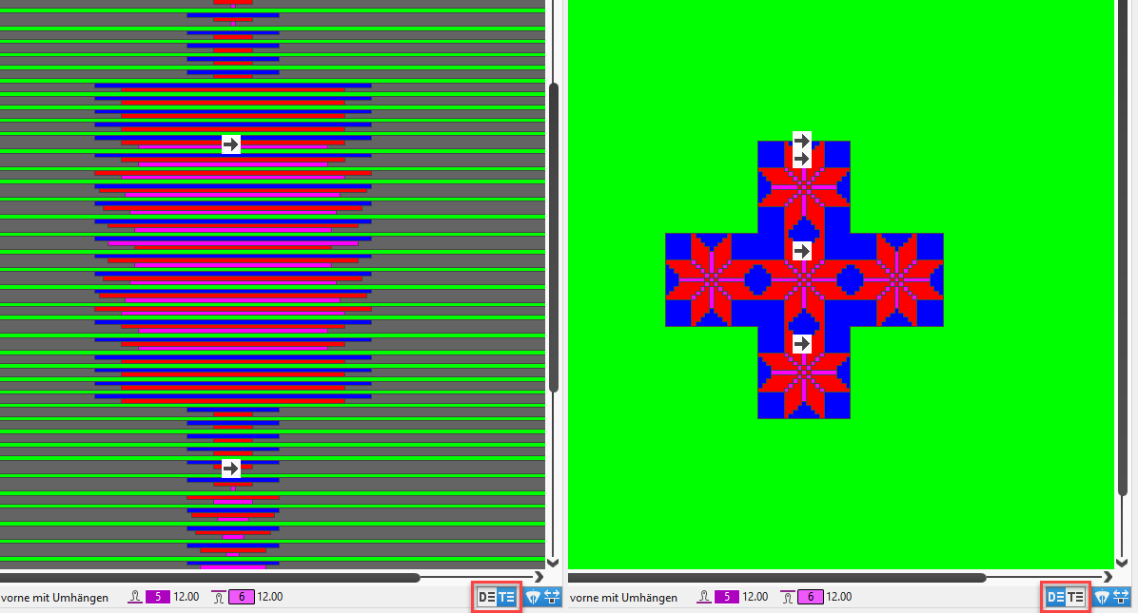Click left pane horizontal scrollbar thumb
Screen dimensions: 1138x613
click(209, 577)
